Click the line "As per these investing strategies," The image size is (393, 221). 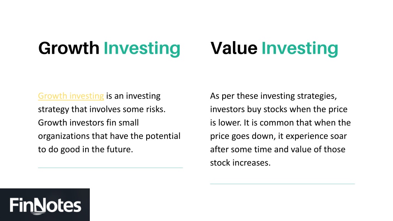pyautogui.click(x=273, y=96)
